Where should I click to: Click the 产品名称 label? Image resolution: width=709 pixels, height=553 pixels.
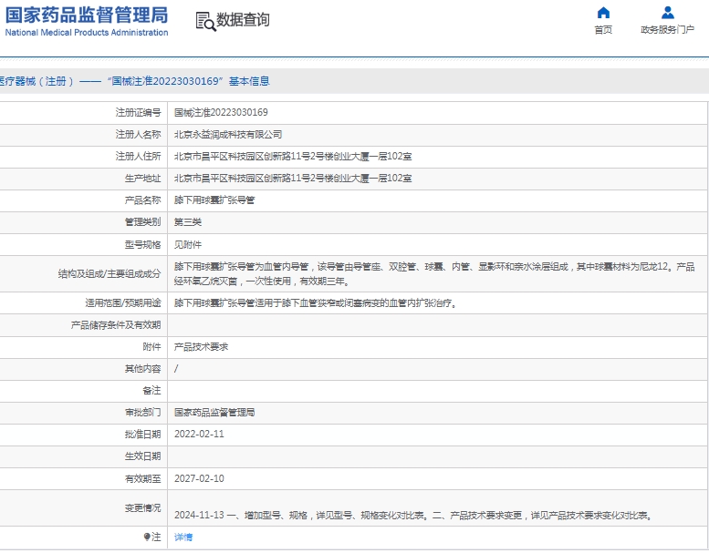tap(143, 200)
